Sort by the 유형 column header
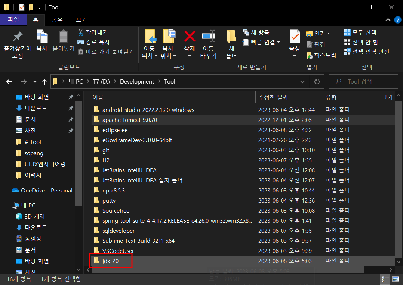 [x=331, y=97]
